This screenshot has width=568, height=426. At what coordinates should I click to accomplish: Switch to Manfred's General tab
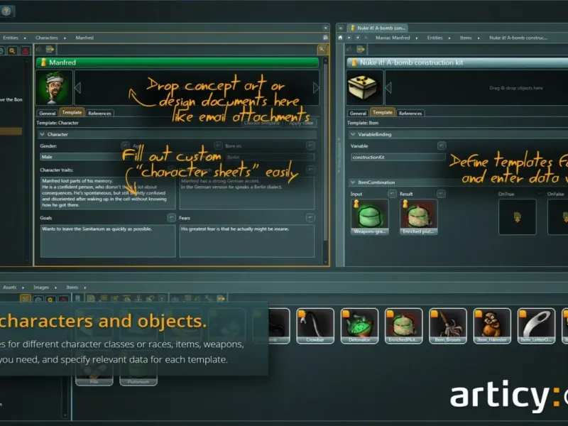[x=48, y=113]
